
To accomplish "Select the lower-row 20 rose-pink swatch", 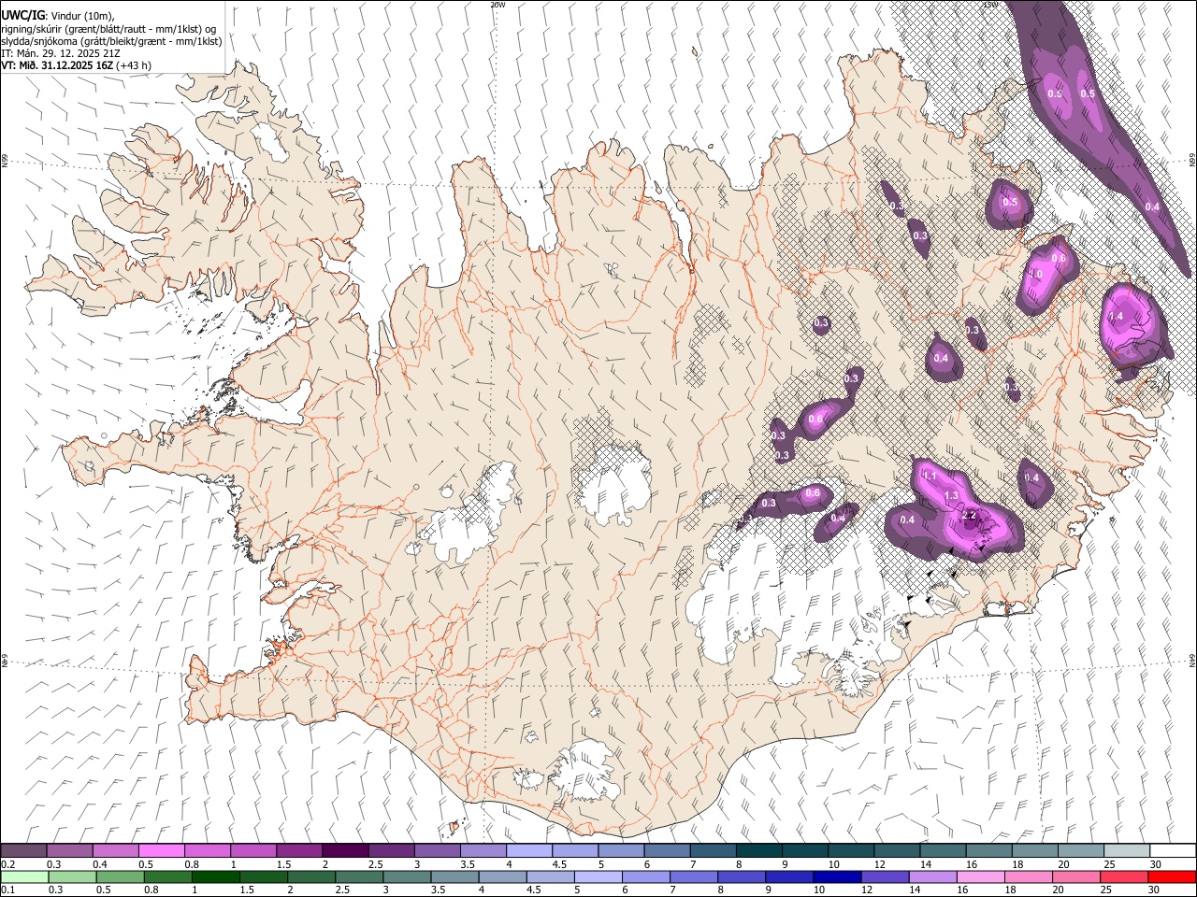I will click(1075, 876).
